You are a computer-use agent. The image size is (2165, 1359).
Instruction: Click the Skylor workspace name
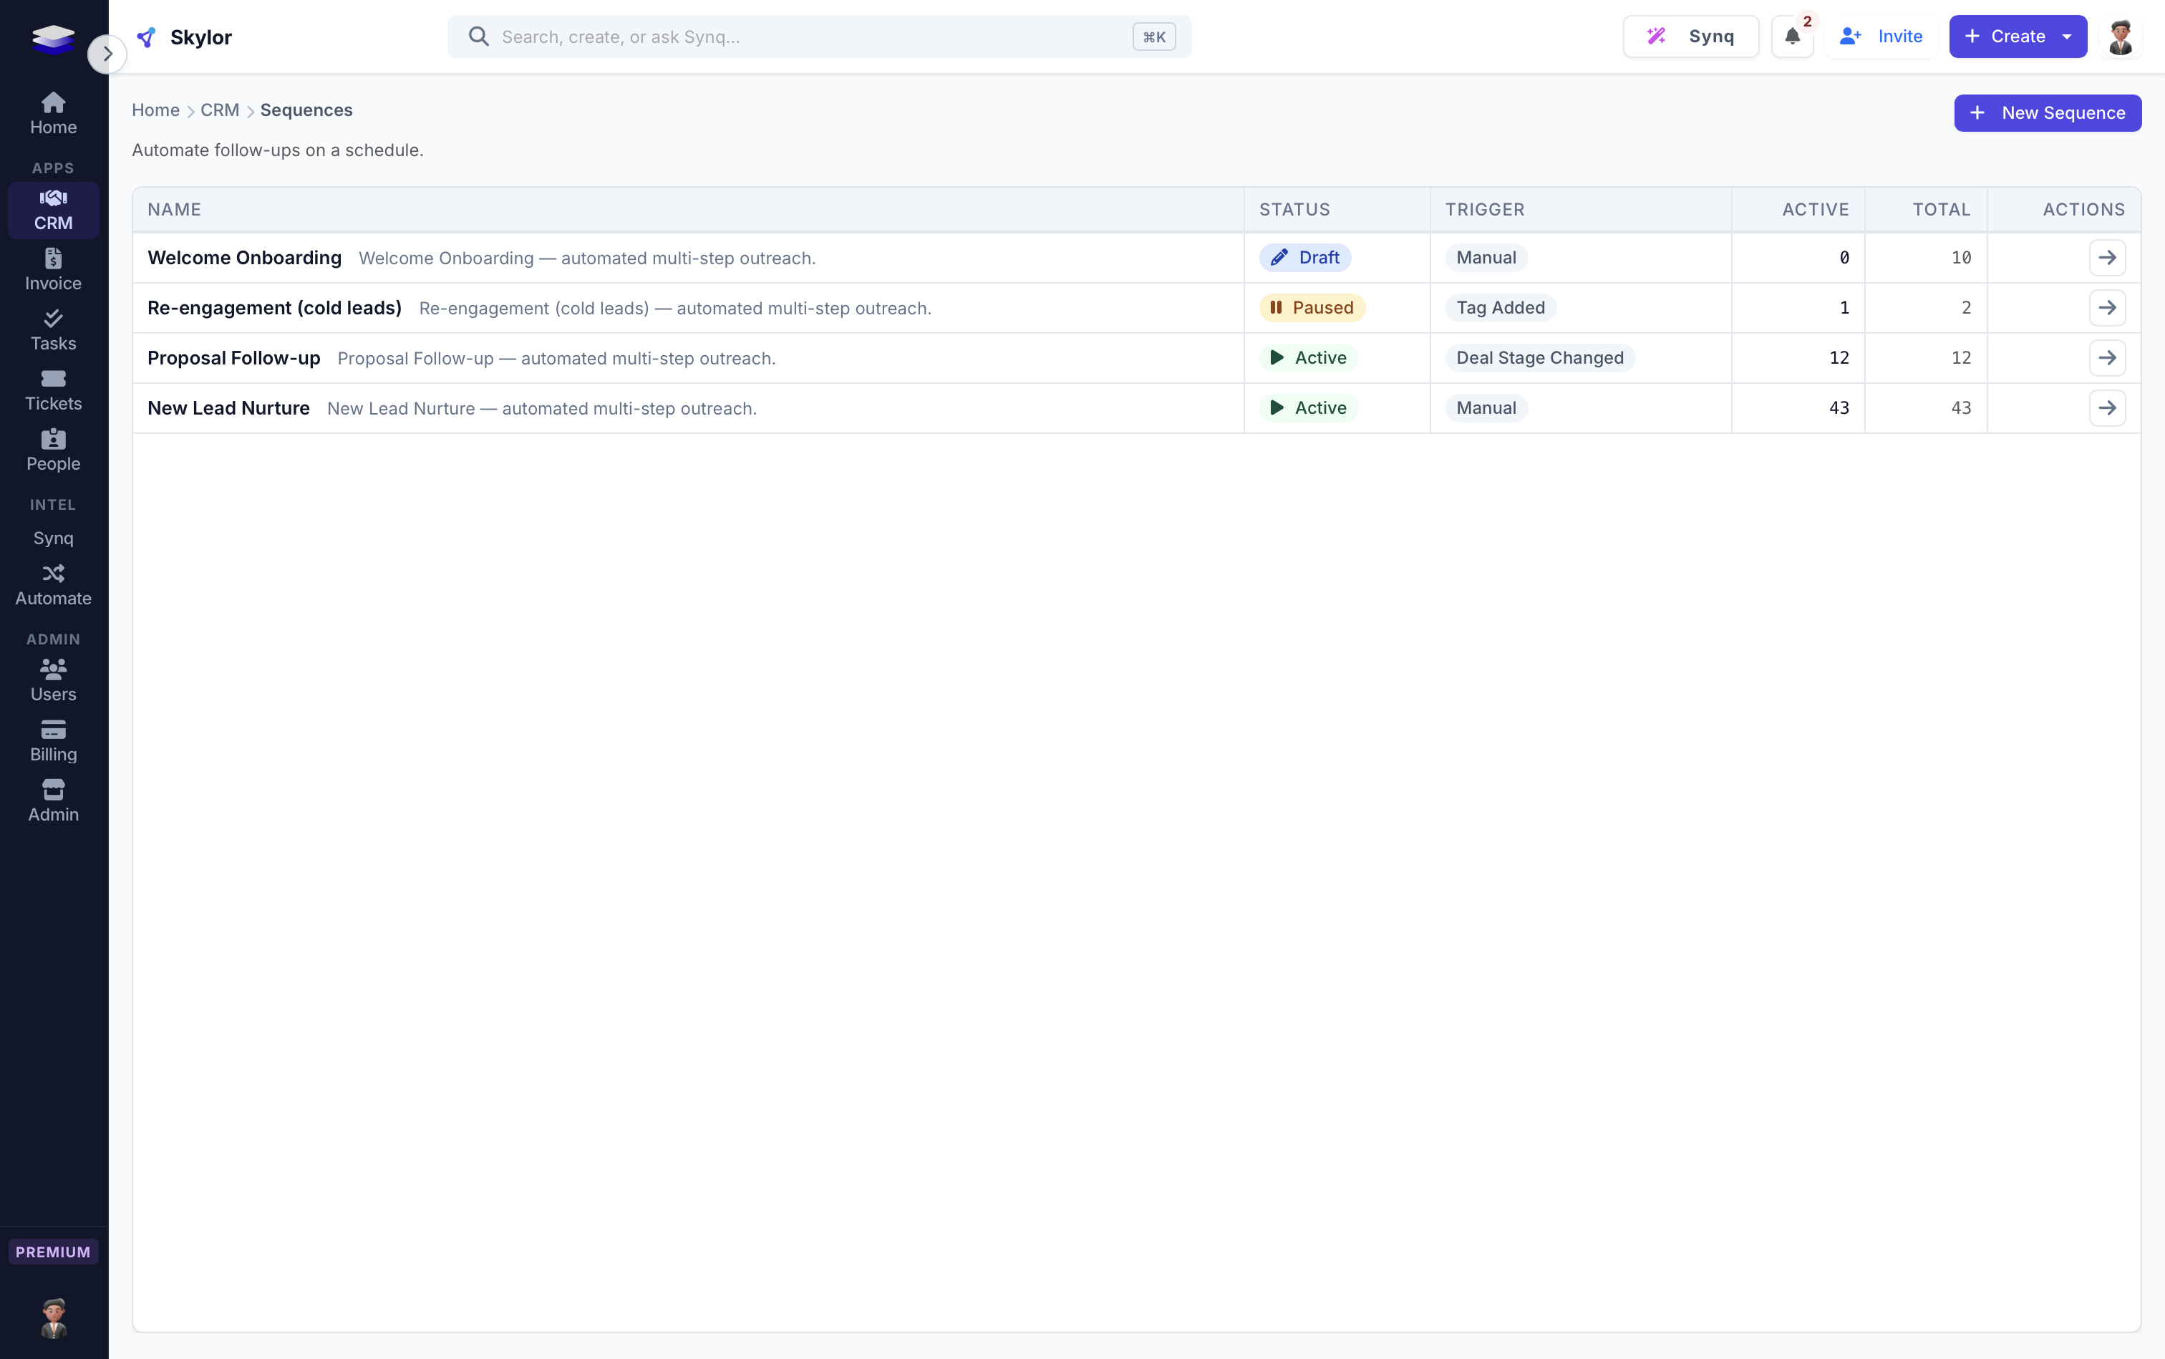[200, 37]
